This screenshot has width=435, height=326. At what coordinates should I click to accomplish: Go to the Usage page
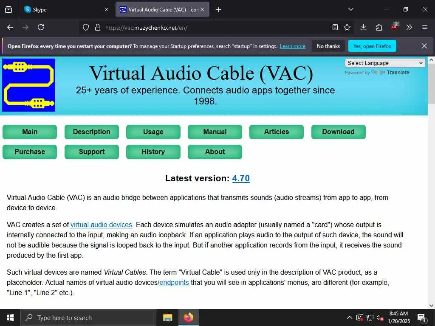click(x=153, y=132)
